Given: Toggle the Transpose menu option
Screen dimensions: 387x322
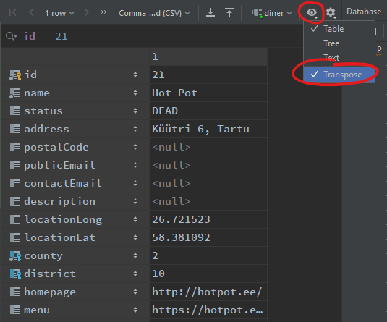Looking at the screenshot, I should tap(339, 75).
